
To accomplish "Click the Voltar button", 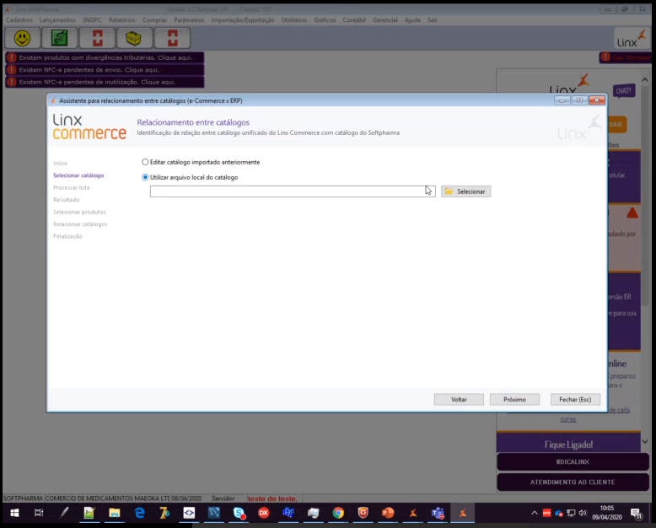I will pyautogui.click(x=459, y=400).
